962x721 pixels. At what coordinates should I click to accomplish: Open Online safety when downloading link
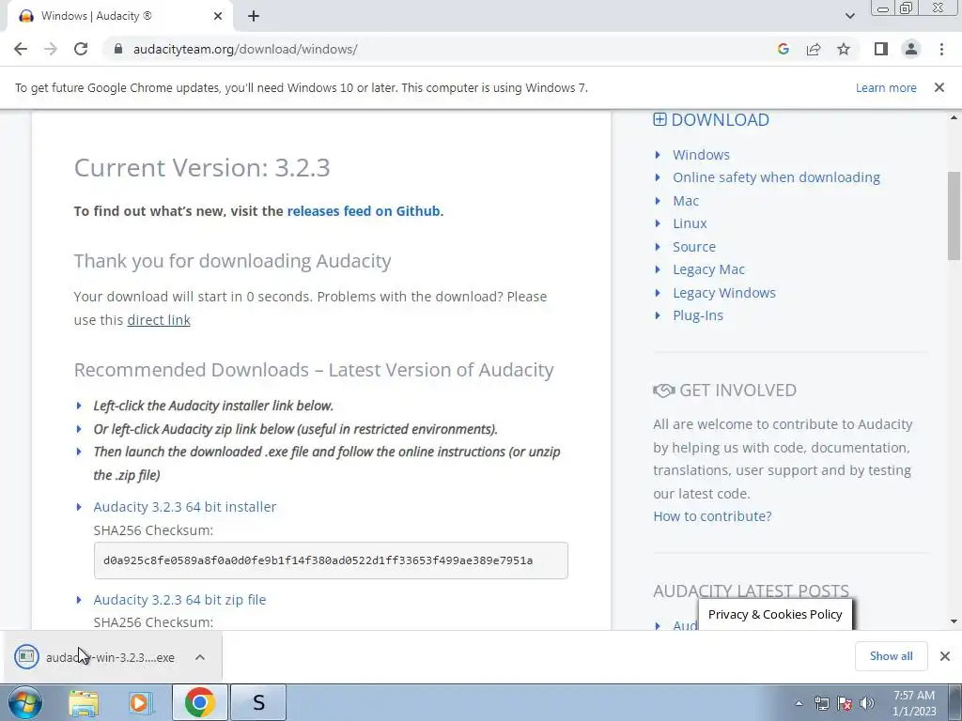pos(776,177)
